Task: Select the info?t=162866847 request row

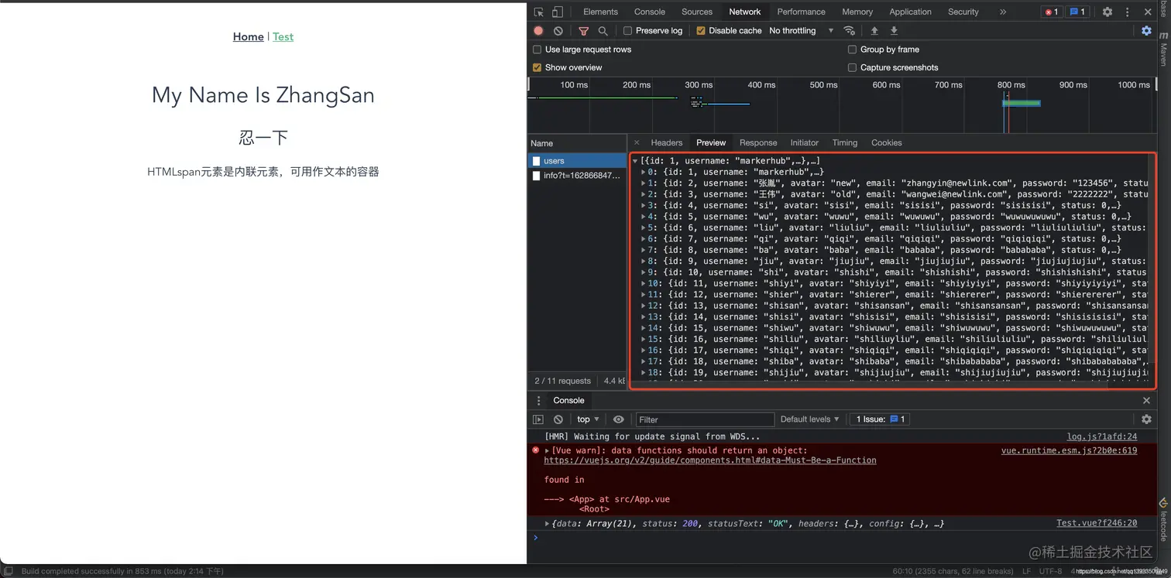Action: coord(577,176)
